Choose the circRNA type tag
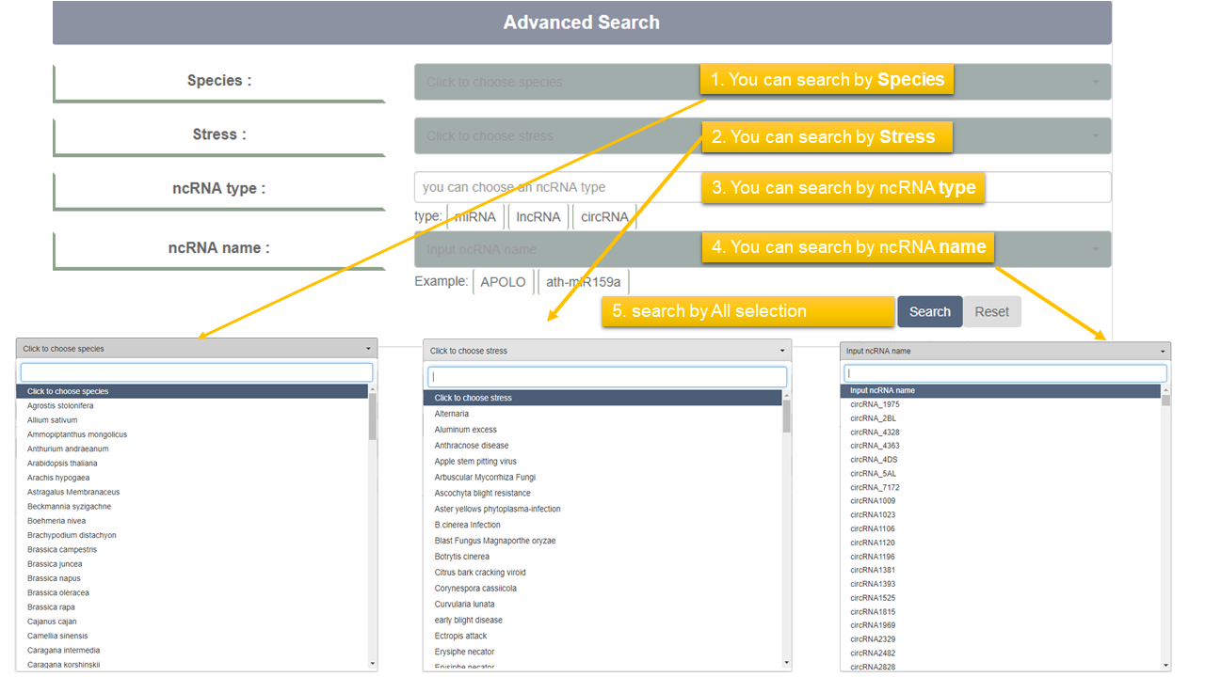Image resolution: width=1205 pixels, height=677 pixels. pyautogui.click(x=604, y=217)
